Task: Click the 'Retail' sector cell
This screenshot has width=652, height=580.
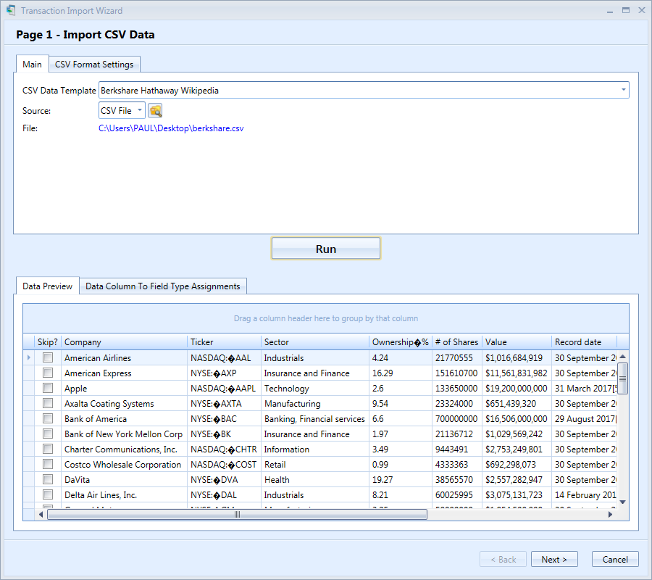Action: pyautogui.click(x=315, y=464)
